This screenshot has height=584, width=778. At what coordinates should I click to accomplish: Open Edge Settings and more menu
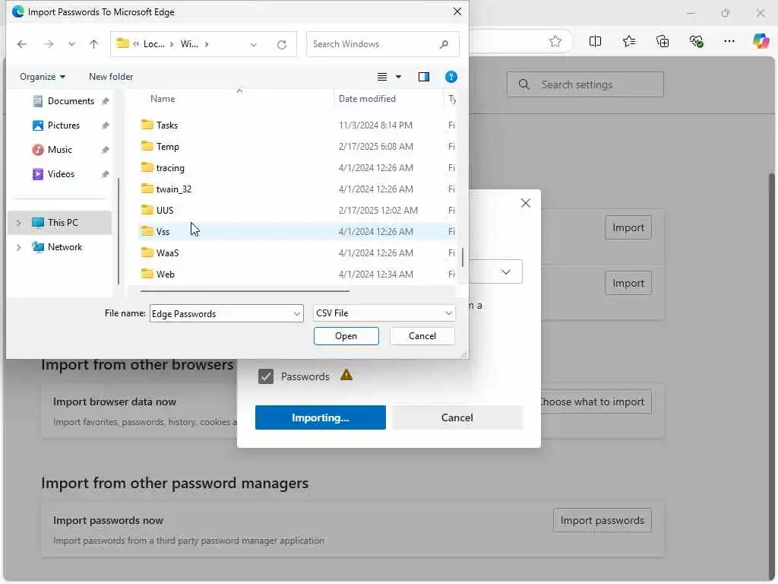(729, 41)
